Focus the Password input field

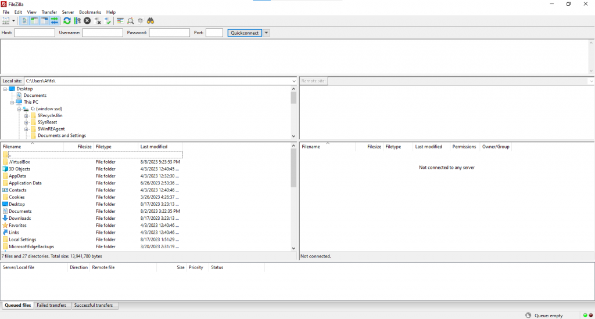click(169, 33)
